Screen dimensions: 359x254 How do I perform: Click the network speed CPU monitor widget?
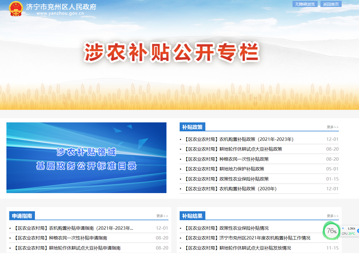[x=350, y=231]
